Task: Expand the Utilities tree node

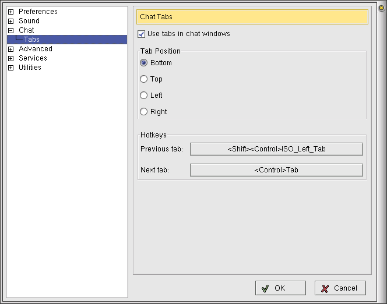Action: pos(10,68)
